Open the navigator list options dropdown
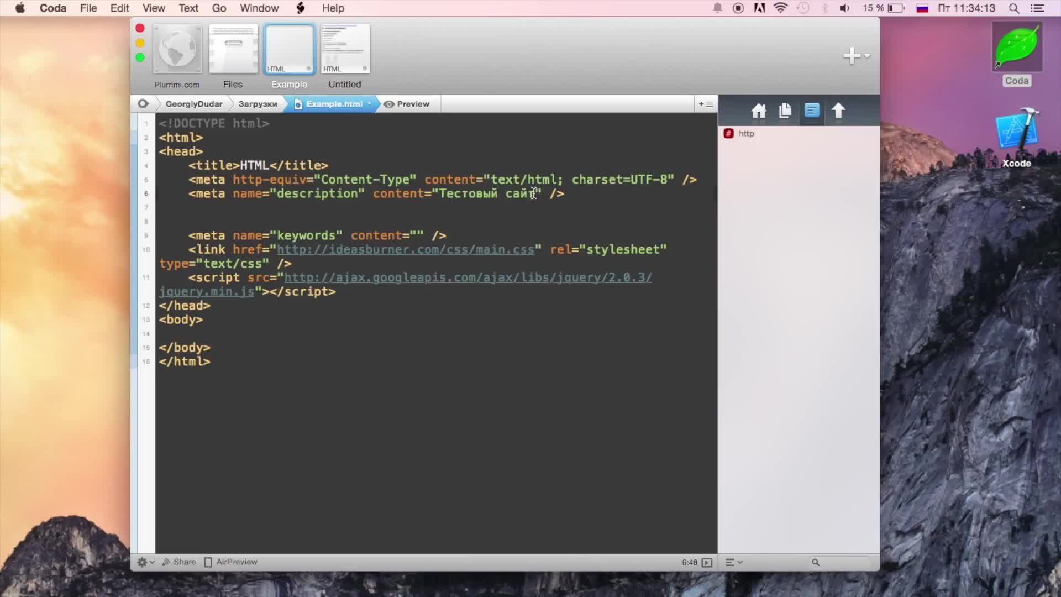The width and height of the screenshot is (1061, 597). click(x=733, y=562)
